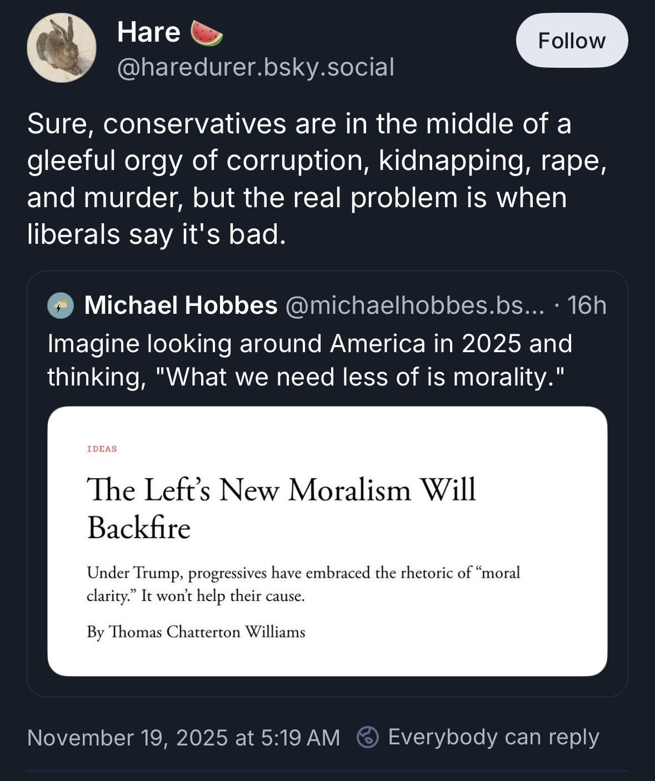This screenshot has height=781, width=655.
Task: Click the article subtitle about moral clarity
Action: pos(303,584)
